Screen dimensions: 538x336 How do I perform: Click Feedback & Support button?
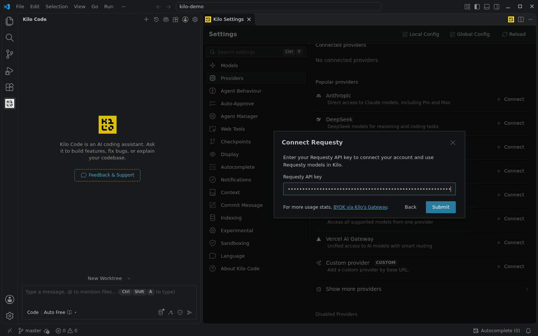point(108,175)
